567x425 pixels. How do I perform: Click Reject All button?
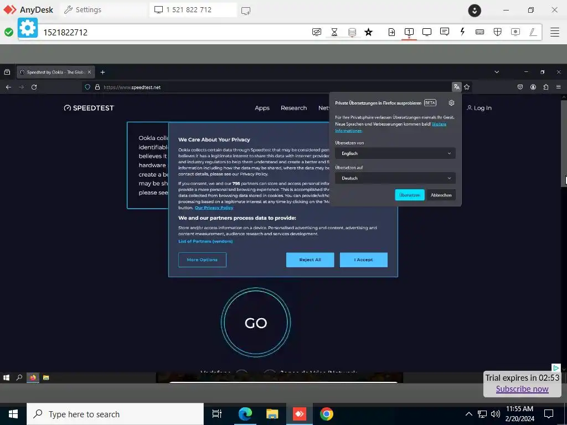pos(310,260)
